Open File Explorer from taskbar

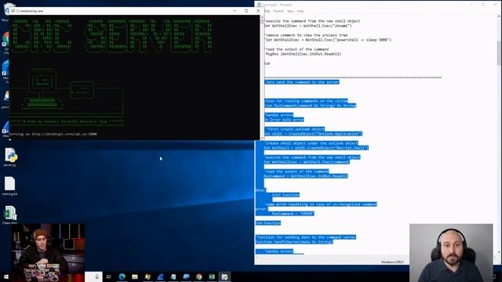tap(135, 277)
